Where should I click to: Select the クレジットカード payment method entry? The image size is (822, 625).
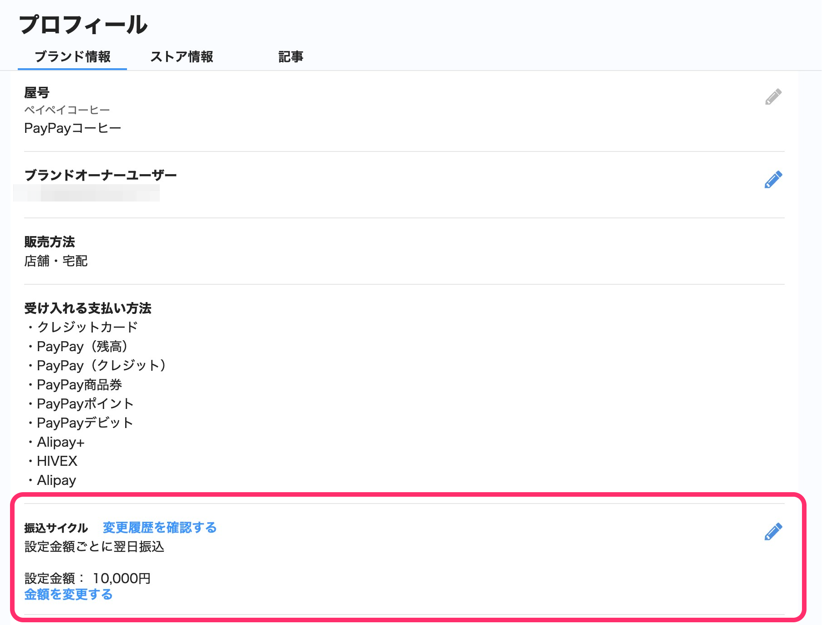pos(87,327)
